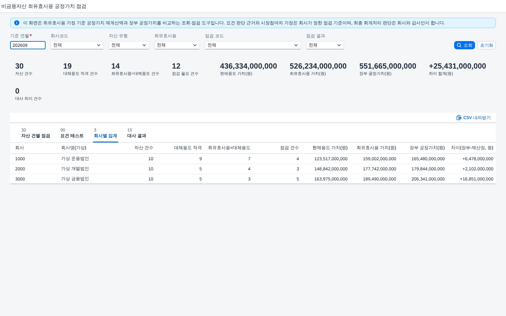Click the 436,334,000,000 현재용도 가치 KPI

point(249,66)
